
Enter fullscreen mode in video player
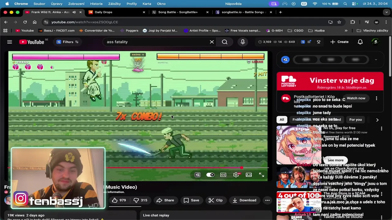pyautogui.click(x=262, y=175)
